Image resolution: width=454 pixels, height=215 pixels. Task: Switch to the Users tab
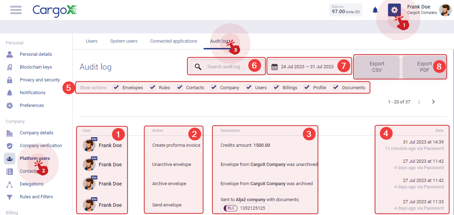pyautogui.click(x=92, y=41)
